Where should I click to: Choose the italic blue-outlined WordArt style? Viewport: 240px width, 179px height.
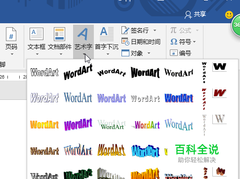click(44, 98)
